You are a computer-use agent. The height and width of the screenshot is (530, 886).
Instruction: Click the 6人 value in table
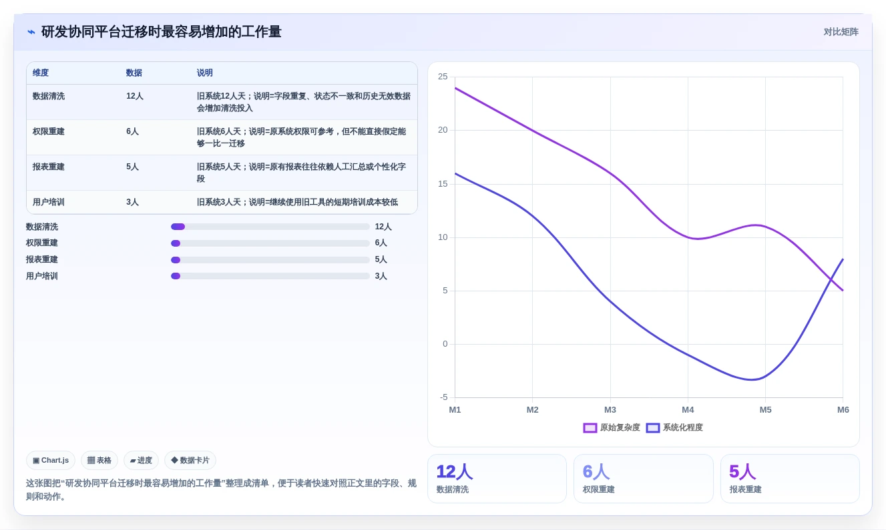pyautogui.click(x=133, y=131)
